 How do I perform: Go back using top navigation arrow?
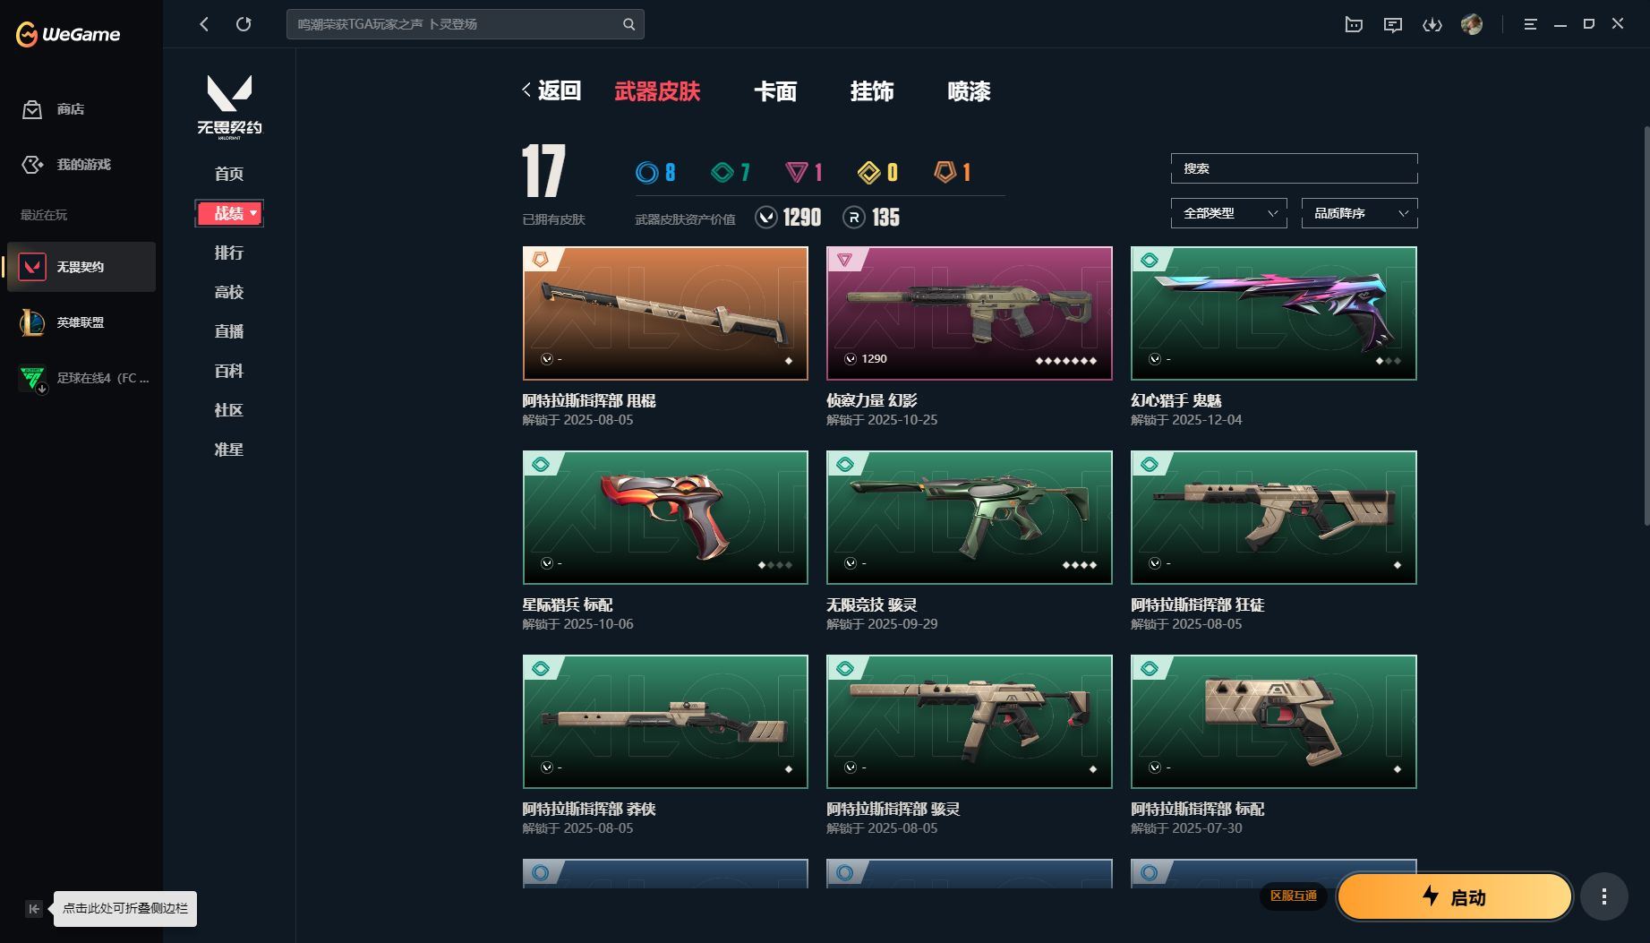click(204, 24)
